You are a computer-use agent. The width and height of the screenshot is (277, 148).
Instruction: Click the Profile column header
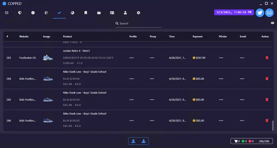[133, 36]
